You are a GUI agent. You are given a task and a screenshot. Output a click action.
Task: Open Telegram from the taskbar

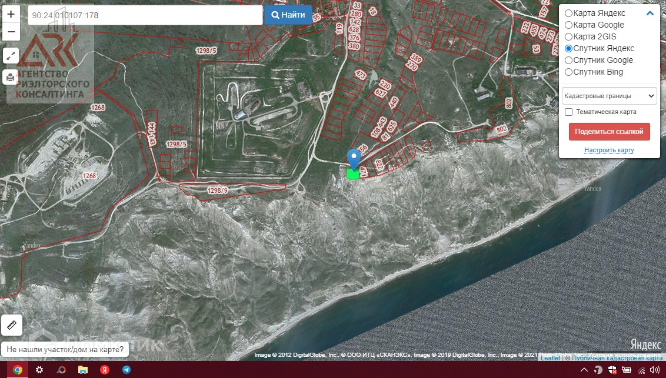point(126,370)
